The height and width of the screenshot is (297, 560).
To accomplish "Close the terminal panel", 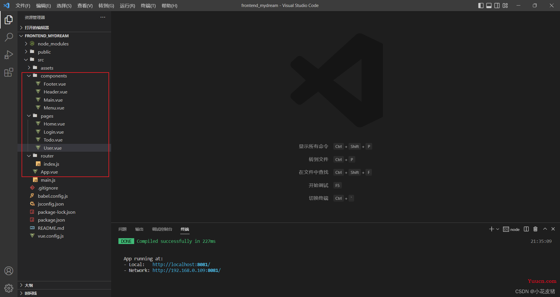I will pyautogui.click(x=553, y=229).
